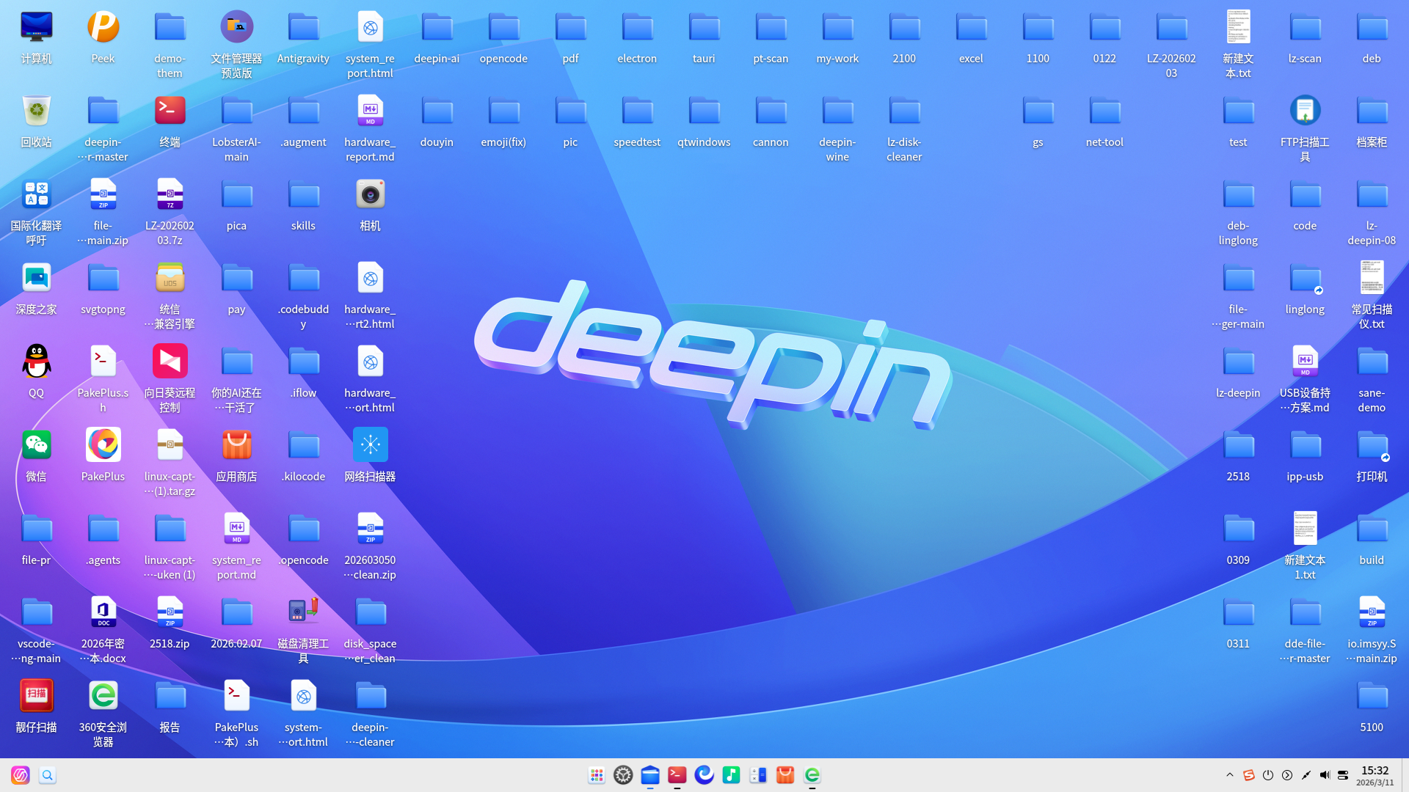Open the camera (相机) app icon

pos(370,194)
